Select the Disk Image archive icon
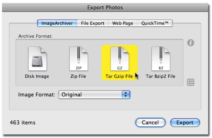The image size is (212, 138). pyautogui.click(x=38, y=59)
